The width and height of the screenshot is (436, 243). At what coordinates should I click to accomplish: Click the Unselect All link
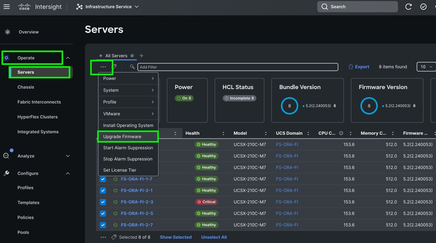pyautogui.click(x=214, y=237)
